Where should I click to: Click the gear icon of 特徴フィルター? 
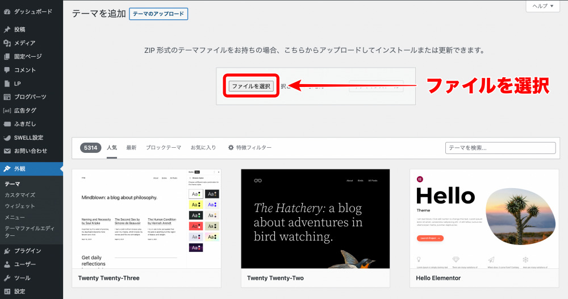231,148
